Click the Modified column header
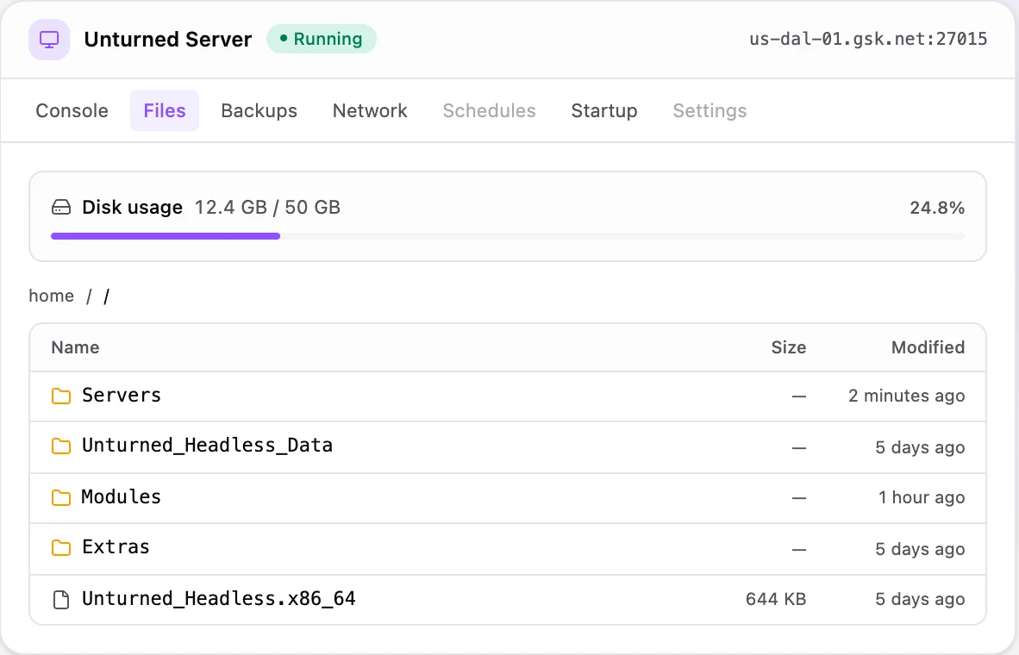Screen dimensions: 1019x655 928,347
